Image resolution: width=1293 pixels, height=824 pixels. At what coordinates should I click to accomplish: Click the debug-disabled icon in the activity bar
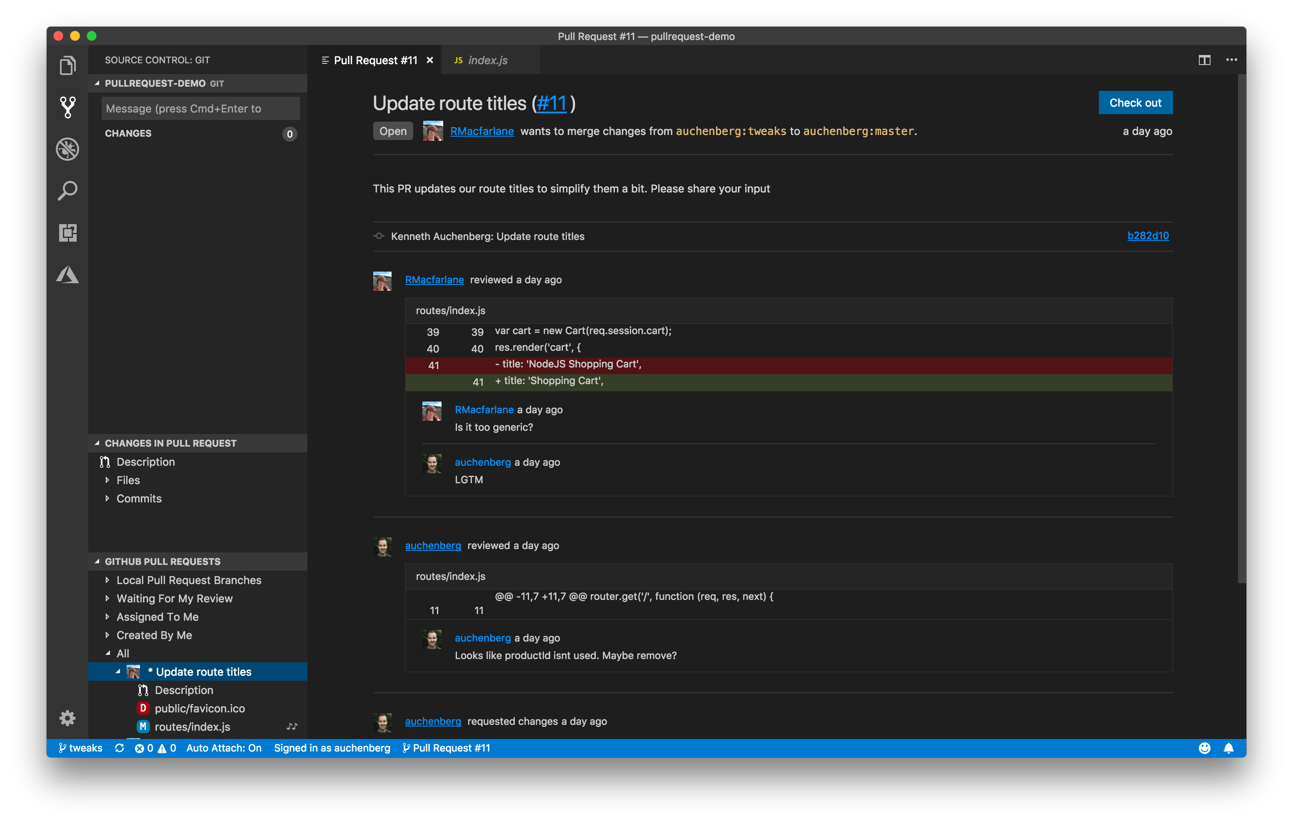click(67, 149)
